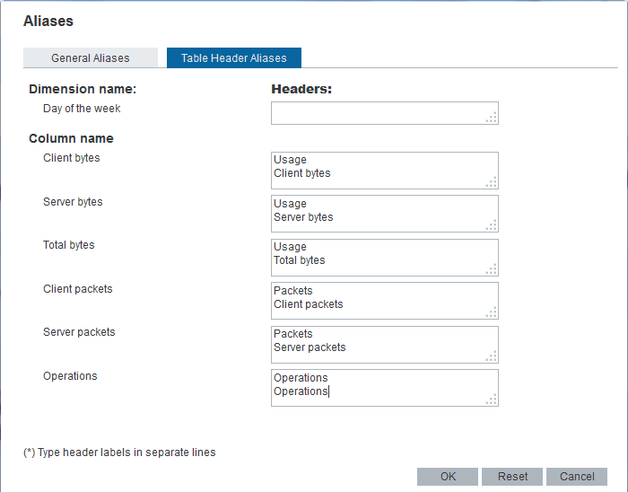Focus the Client bytes headers textarea
Screen dimensions: 628x492
pyautogui.click(x=385, y=171)
